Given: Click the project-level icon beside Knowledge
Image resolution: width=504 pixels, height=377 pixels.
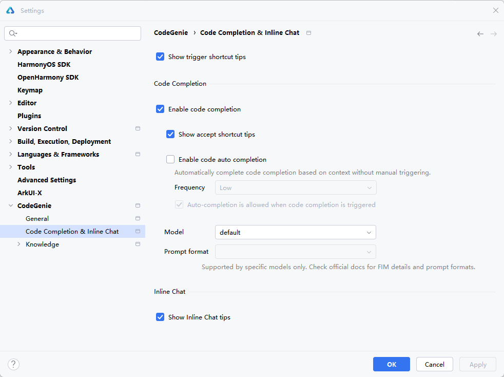Looking at the screenshot, I should click(138, 244).
